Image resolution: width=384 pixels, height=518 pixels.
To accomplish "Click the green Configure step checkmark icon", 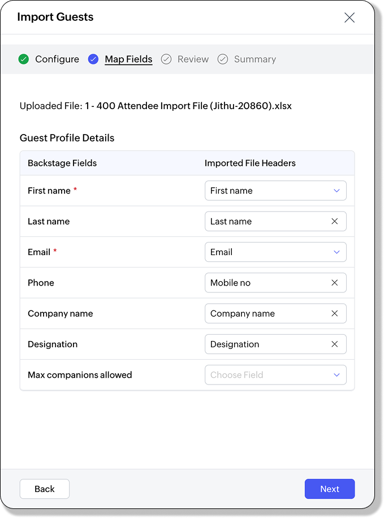I will pos(23,59).
